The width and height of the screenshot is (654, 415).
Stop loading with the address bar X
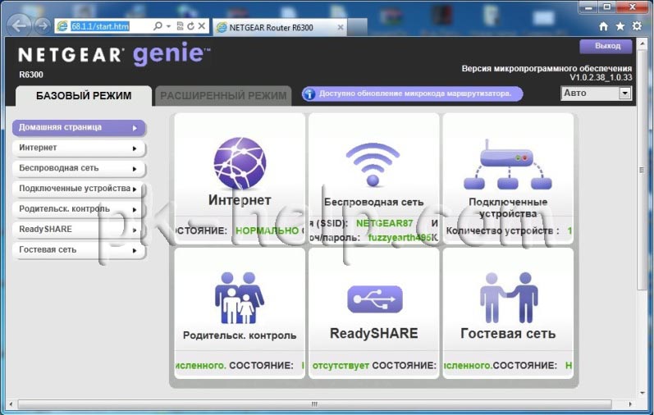202,26
